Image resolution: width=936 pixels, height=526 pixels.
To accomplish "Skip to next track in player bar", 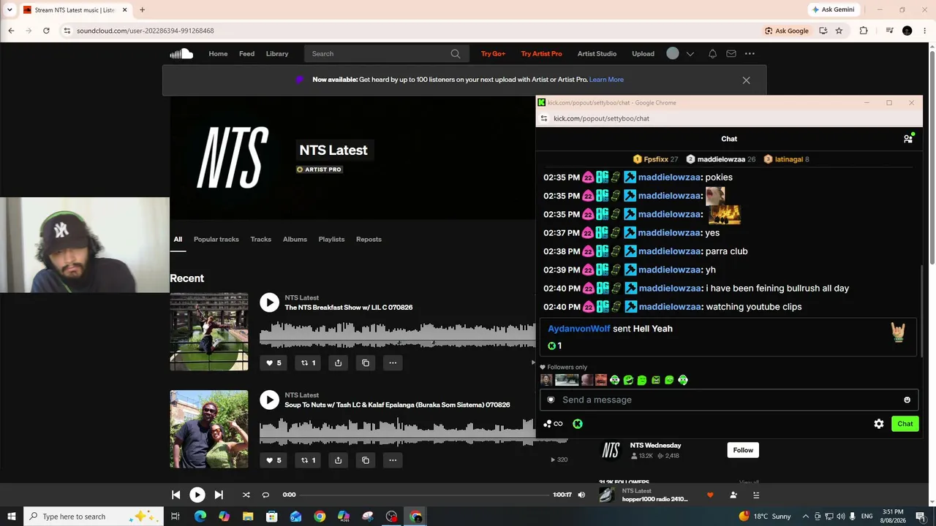I will click(x=219, y=495).
